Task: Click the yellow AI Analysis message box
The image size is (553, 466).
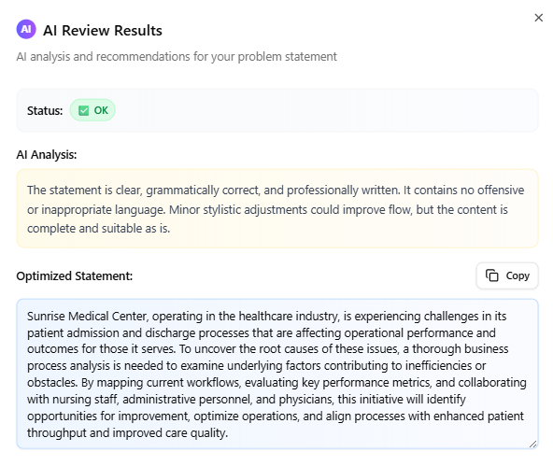Action: tap(277, 208)
